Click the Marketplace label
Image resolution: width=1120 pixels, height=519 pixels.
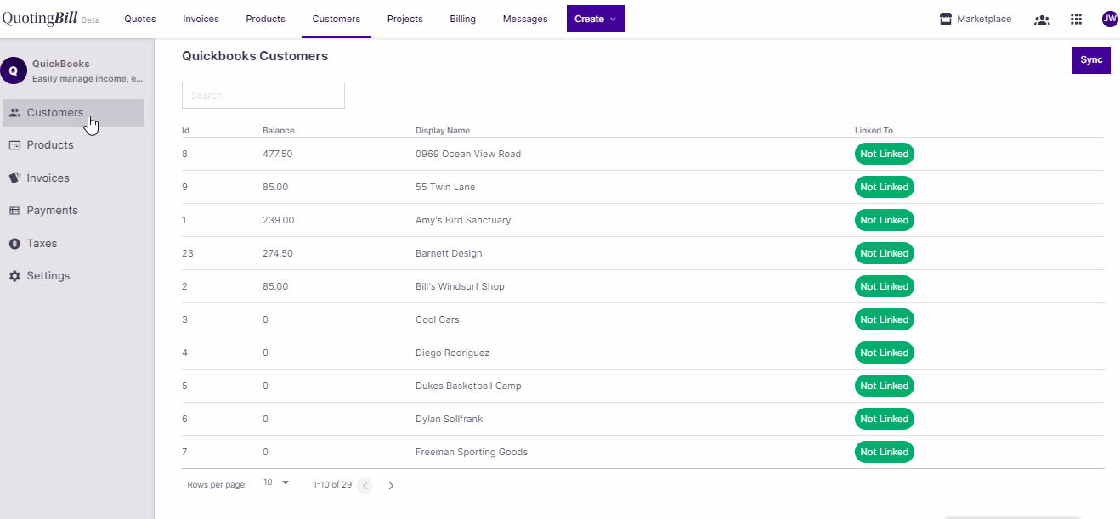click(x=984, y=19)
